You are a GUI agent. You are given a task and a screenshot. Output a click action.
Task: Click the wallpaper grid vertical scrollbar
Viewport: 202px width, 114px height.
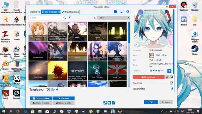click(x=129, y=54)
